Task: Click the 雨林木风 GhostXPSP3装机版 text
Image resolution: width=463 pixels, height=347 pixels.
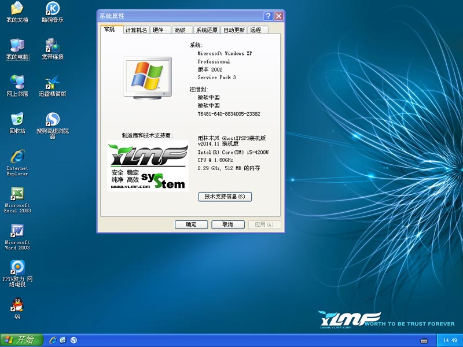Action: [232, 138]
